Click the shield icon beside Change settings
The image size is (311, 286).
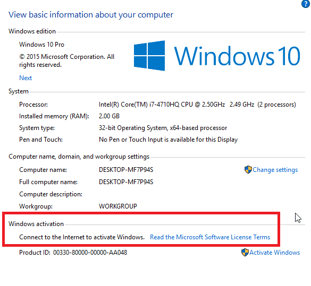pos(248,170)
